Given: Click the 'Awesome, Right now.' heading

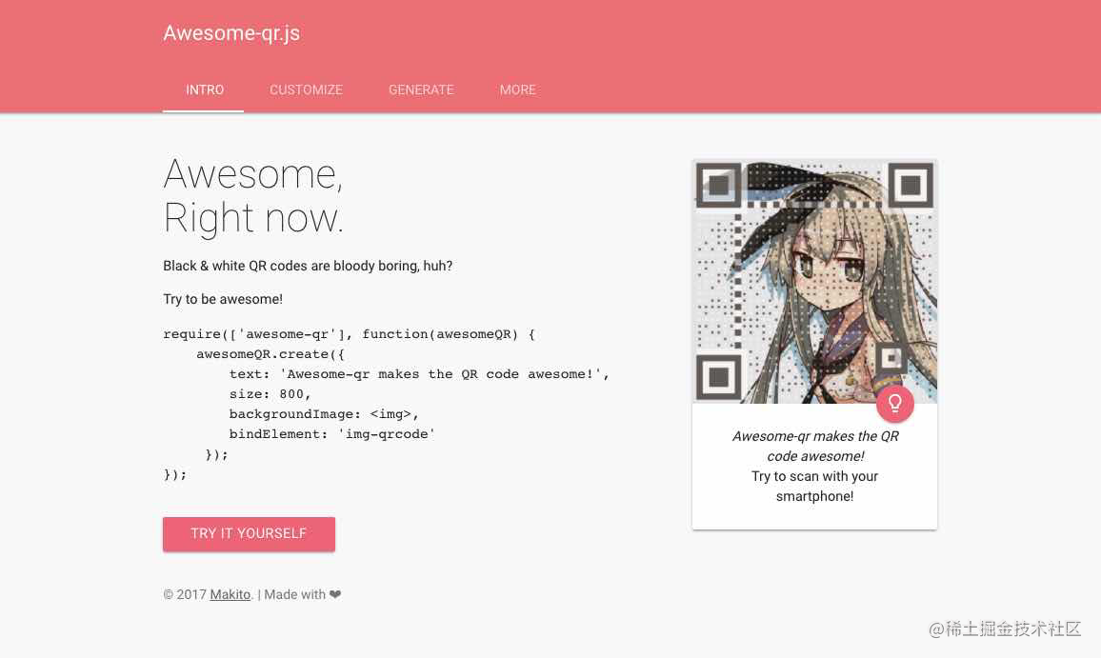Looking at the screenshot, I should (x=253, y=195).
